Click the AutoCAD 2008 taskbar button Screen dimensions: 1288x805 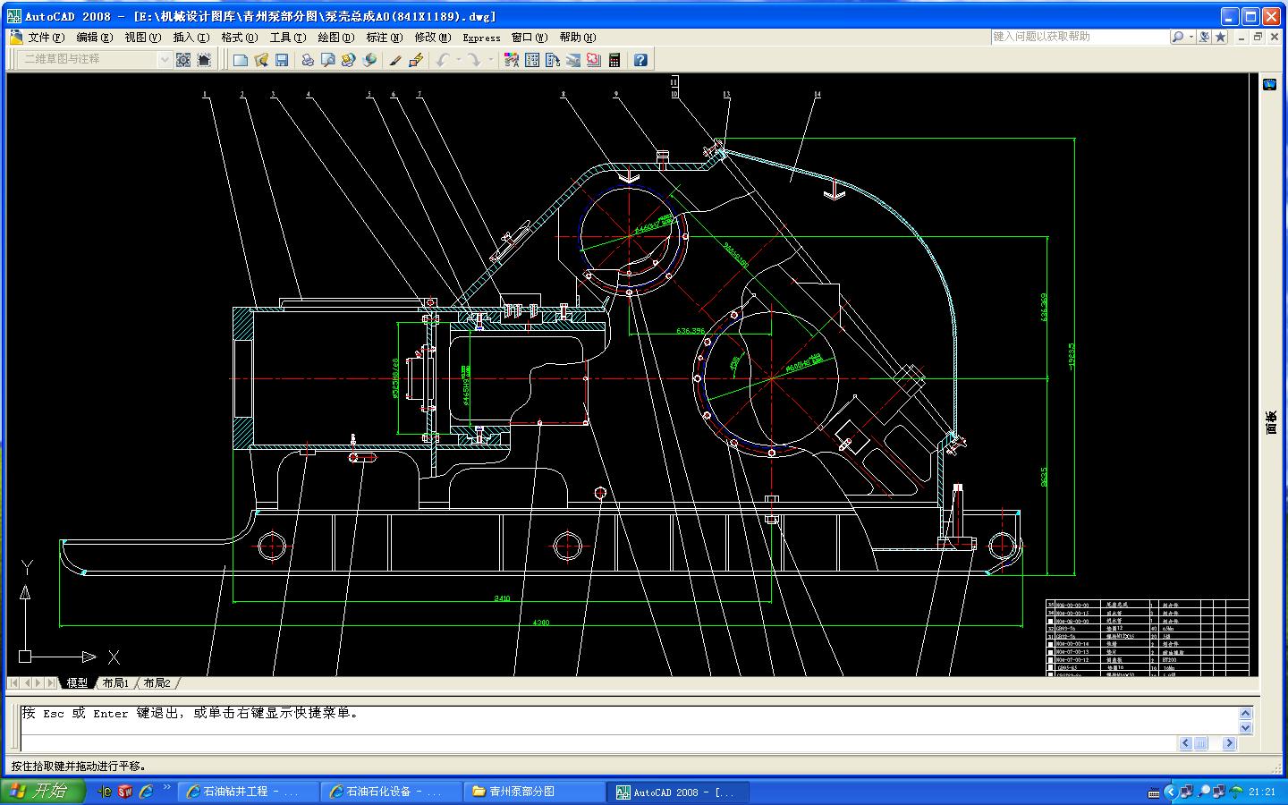pyautogui.click(x=677, y=792)
